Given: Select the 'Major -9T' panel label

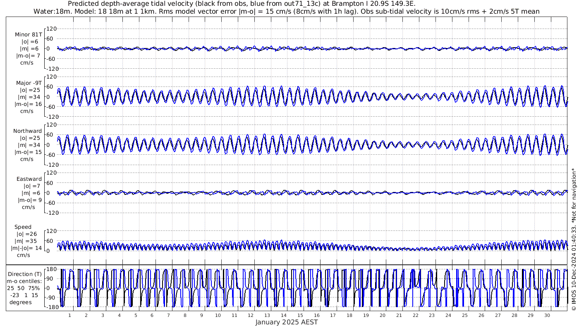Looking at the screenshot, I should pyautogui.click(x=28, y=83).
